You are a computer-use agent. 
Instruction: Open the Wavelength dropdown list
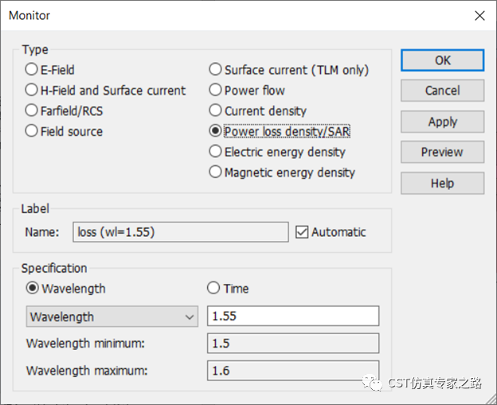(x=112, y=317)
